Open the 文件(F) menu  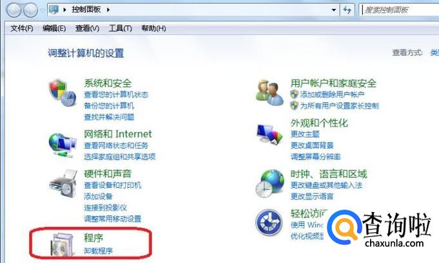pos(22,28)
